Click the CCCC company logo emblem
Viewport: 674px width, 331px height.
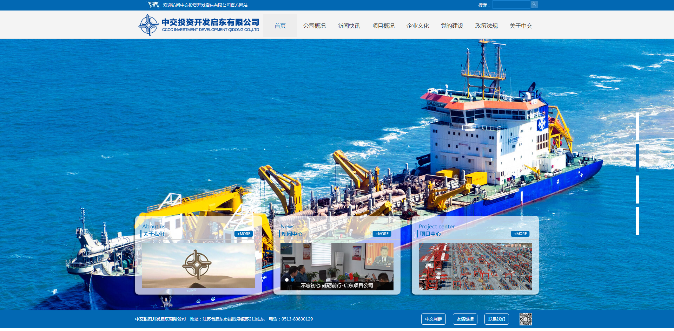coord(149,25)
